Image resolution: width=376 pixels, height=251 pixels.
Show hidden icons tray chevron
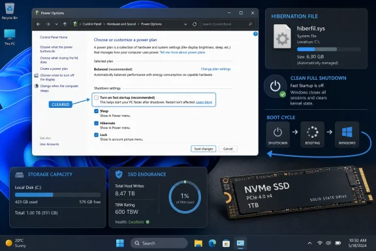coord(309,243)
